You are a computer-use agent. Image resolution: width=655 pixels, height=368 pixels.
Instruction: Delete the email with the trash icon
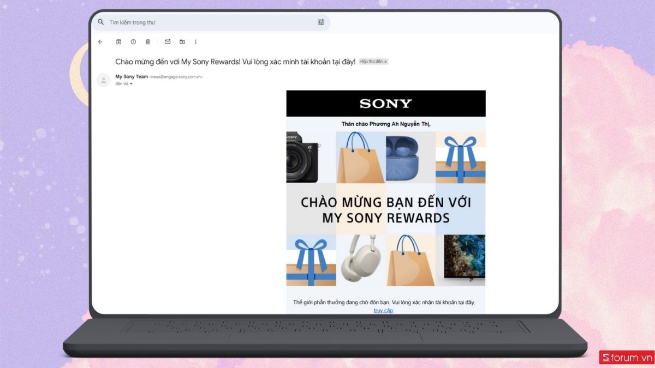147,41
